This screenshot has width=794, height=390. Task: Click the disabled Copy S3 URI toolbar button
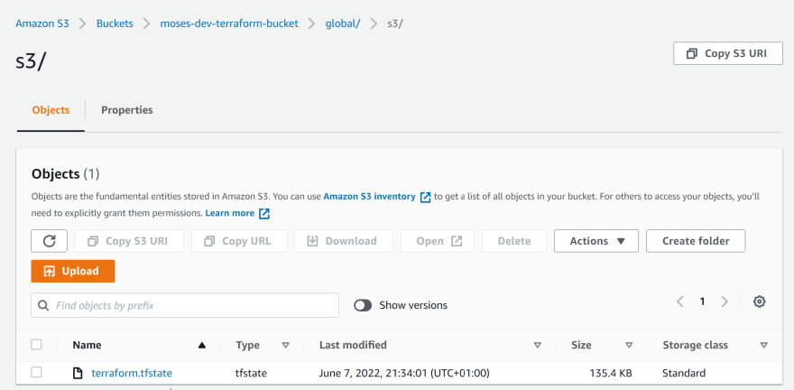coord(129,241)
